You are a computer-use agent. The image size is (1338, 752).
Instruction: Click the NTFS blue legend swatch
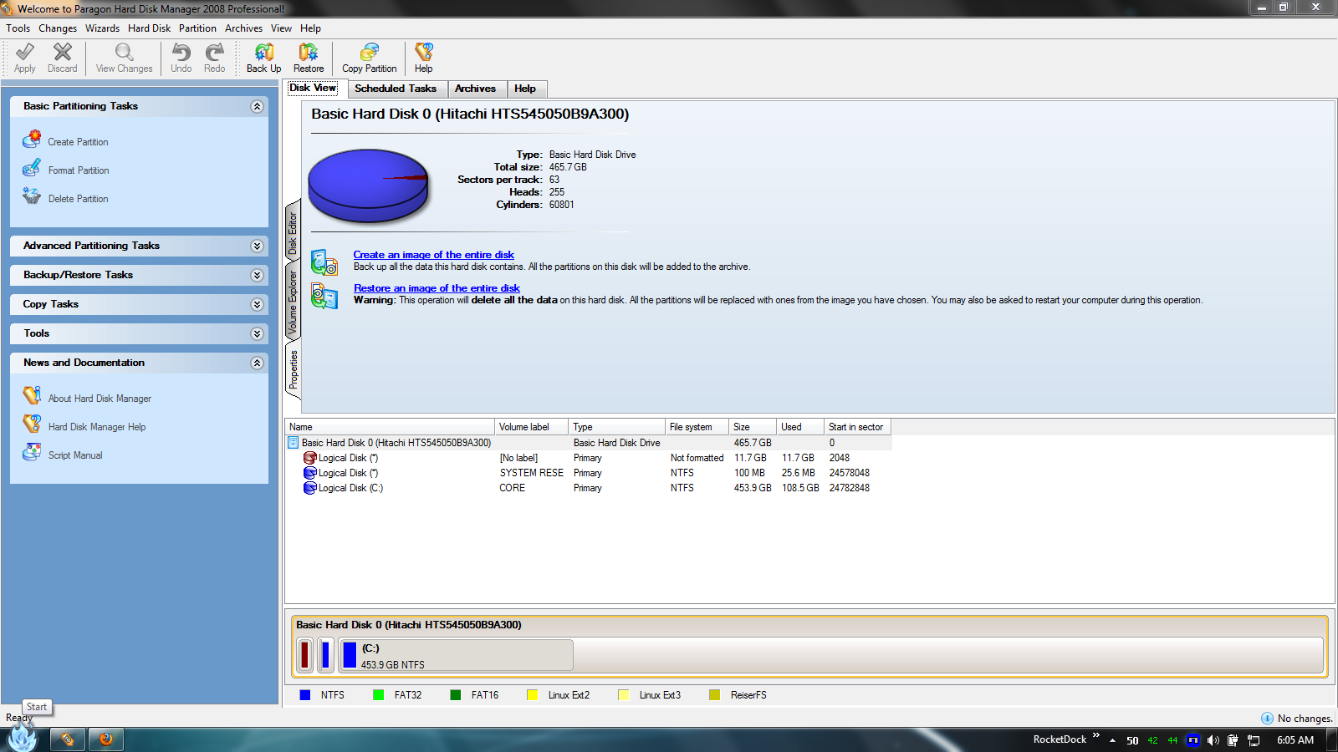tap(305, 695)
